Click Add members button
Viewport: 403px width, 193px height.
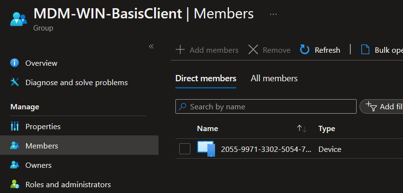[x=207, y=50]
